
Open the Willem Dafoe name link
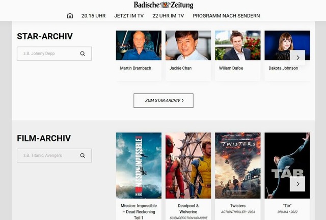pyautogui.click(x=231, y=68)
